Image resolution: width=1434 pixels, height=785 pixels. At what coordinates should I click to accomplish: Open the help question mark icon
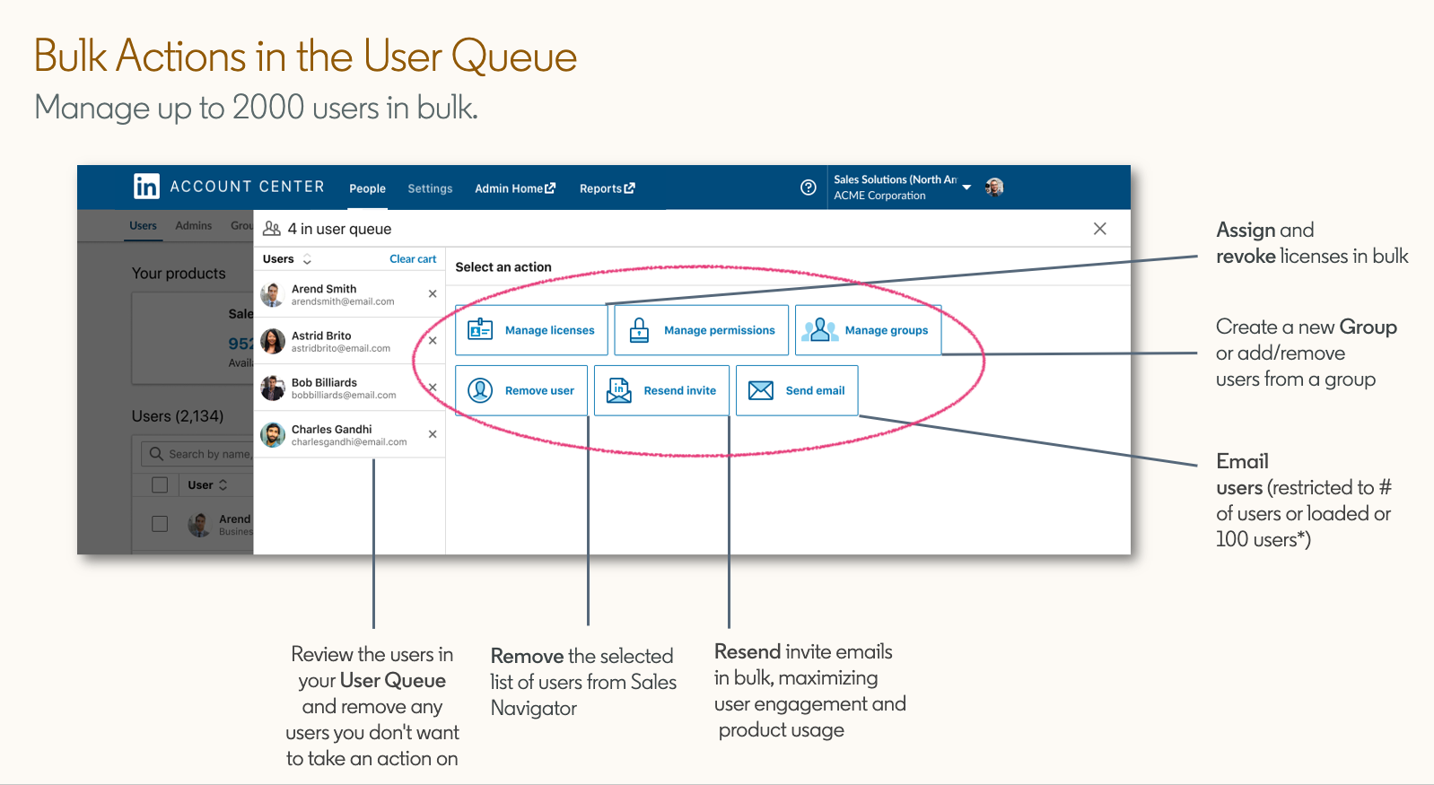(x=809, y=188)
